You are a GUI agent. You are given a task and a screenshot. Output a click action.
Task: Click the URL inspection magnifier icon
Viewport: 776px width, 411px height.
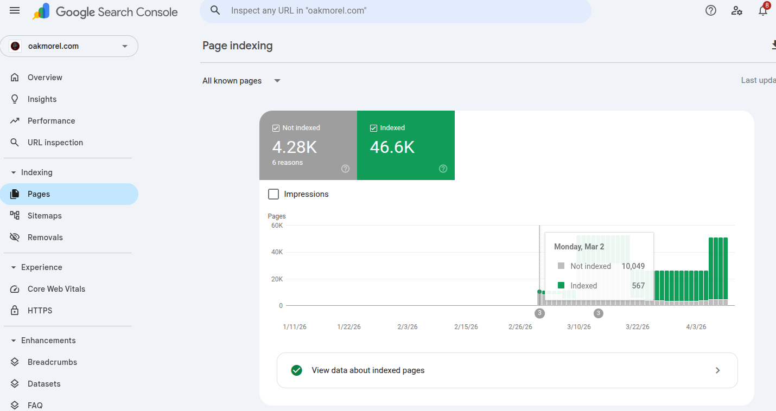pos(15,143)
